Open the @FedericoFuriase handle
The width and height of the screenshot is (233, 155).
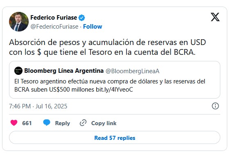(x=54, y=27)
